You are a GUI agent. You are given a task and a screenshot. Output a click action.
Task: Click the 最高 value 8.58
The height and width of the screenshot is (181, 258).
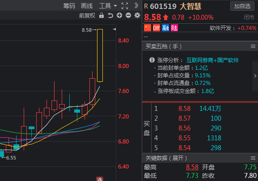192,167
